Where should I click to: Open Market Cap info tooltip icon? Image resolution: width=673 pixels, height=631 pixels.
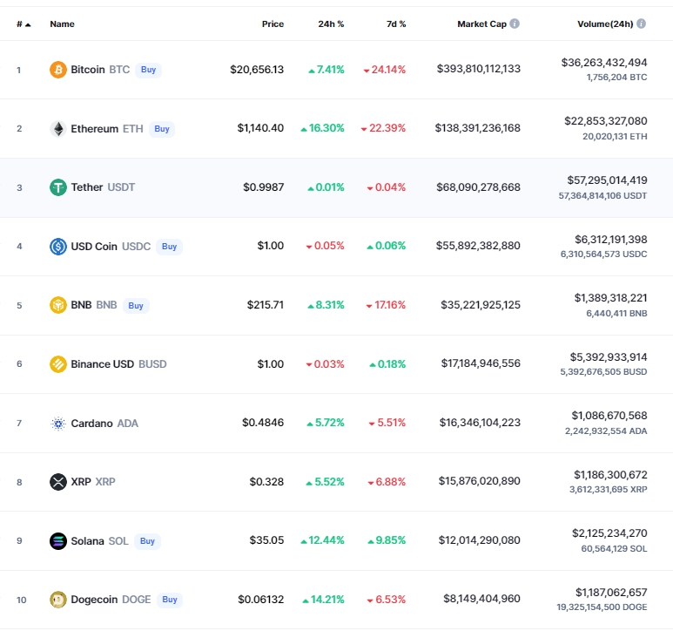click(515, 24)
